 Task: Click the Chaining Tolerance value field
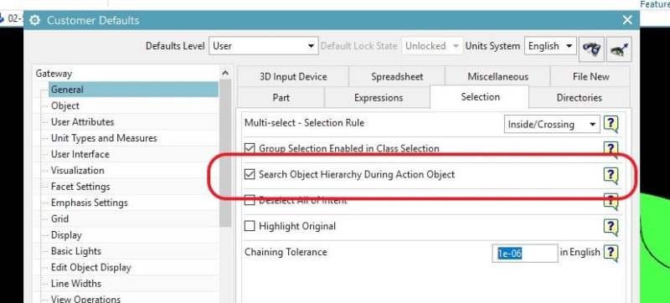(x=525, y=253)
